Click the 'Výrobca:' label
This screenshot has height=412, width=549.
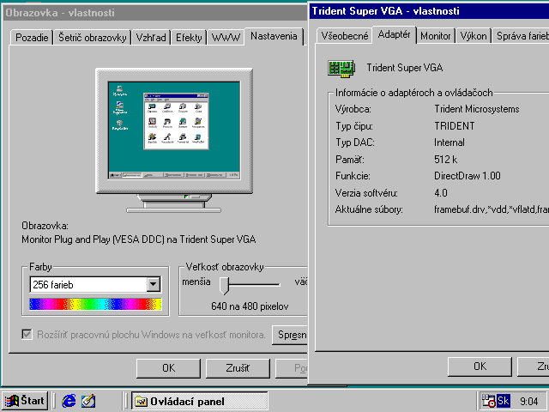[x=353, y=109]
